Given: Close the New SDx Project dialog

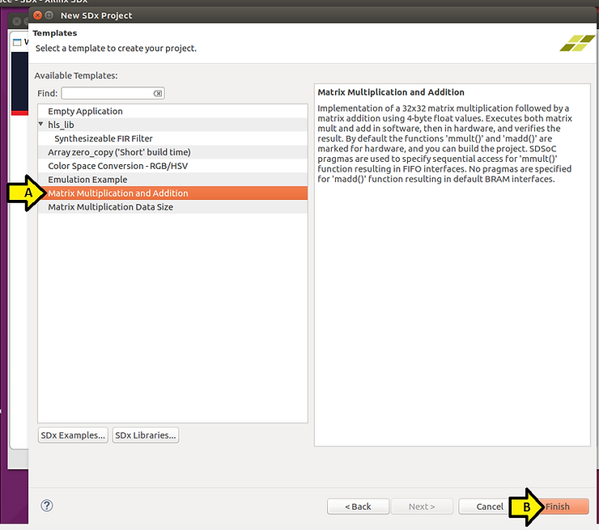Looking at the screenshot, I should click(37, 15).
